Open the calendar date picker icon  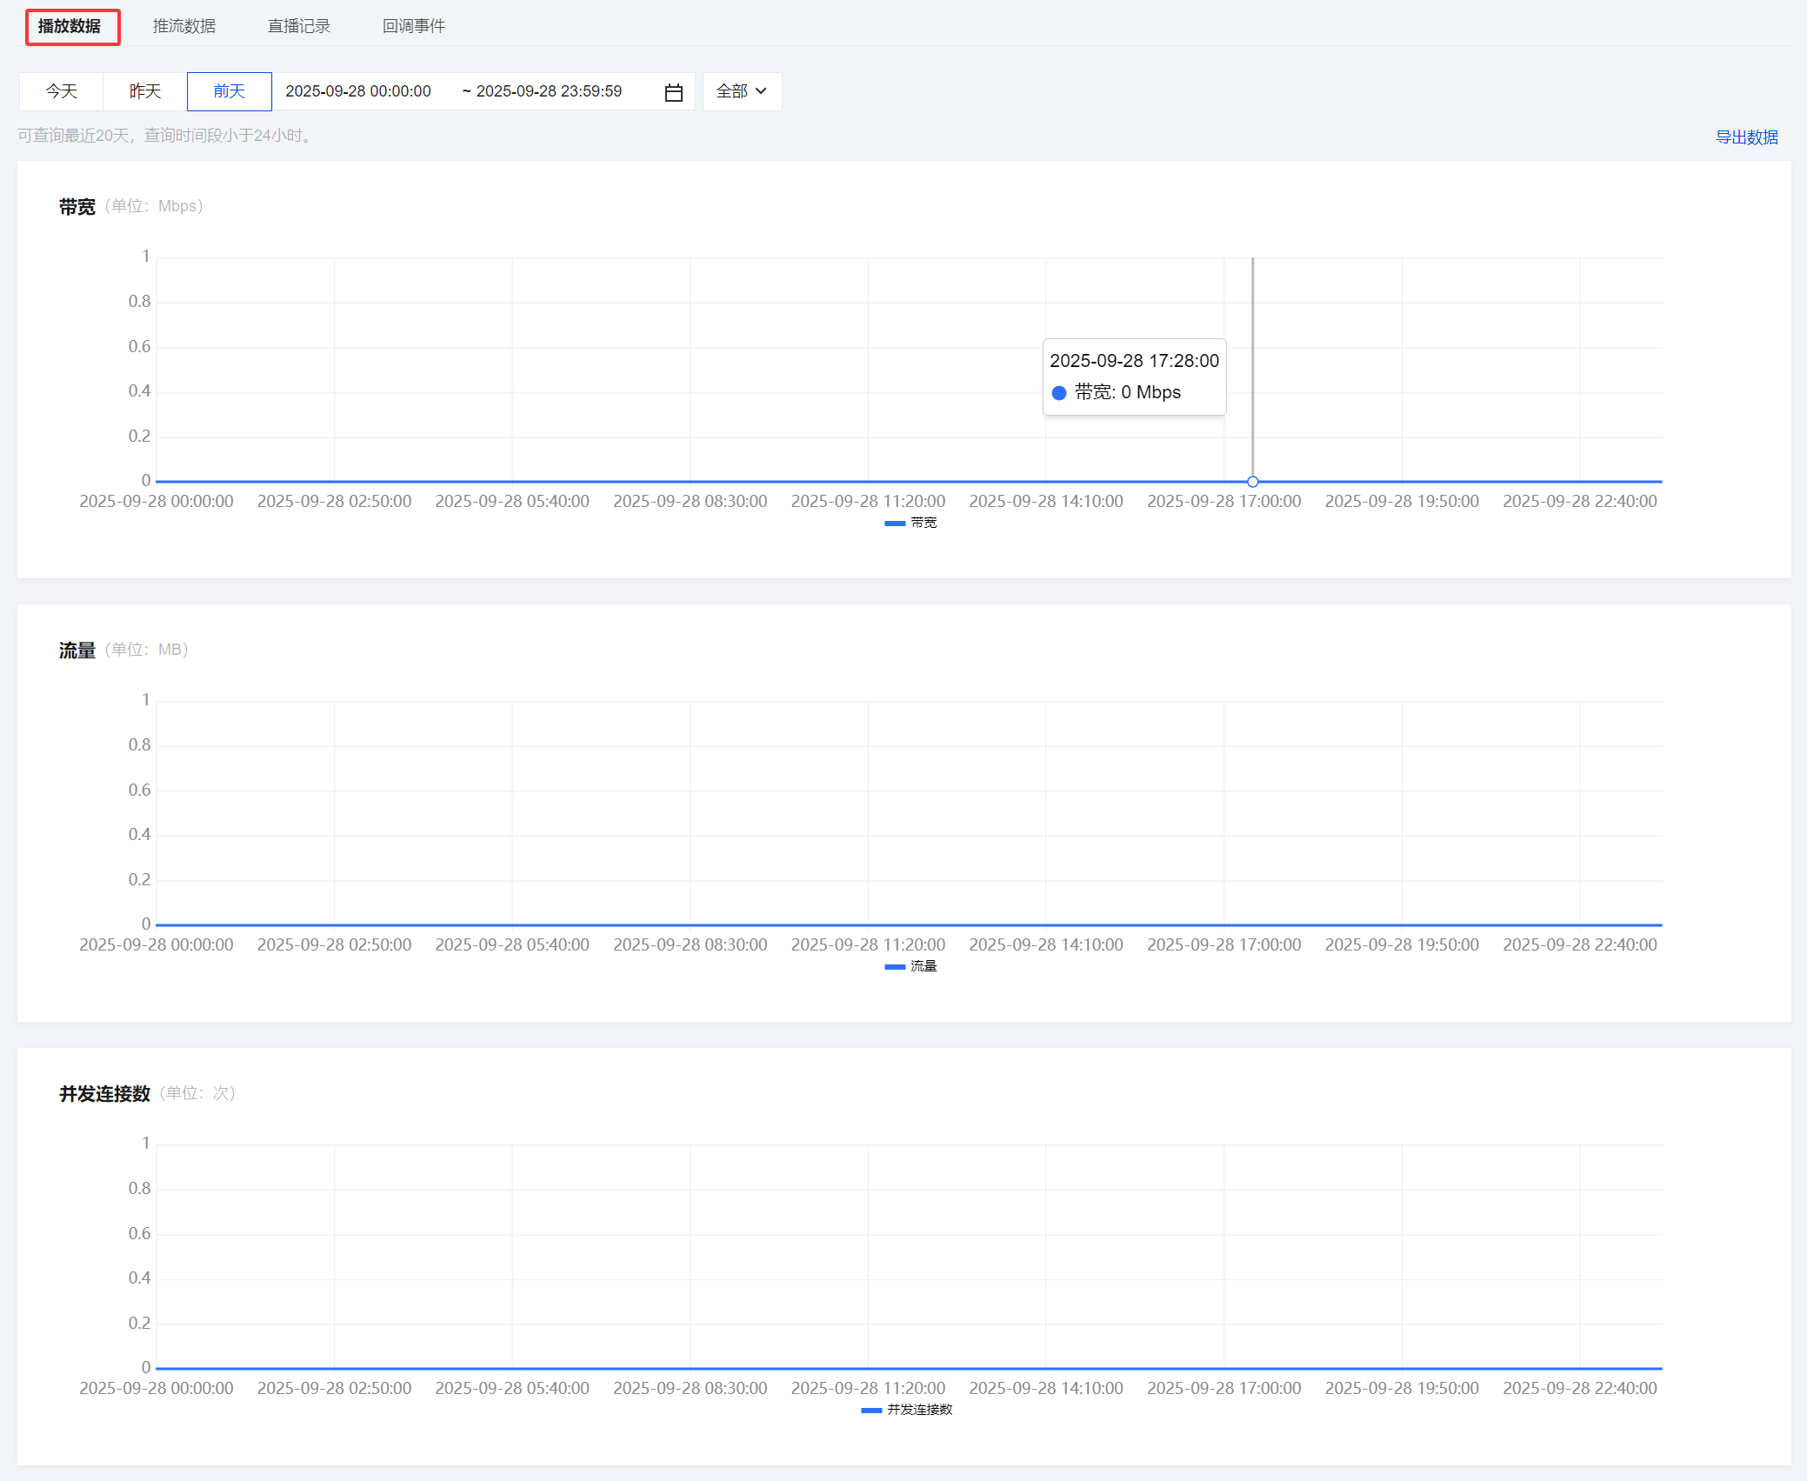[x=673, y=92]
